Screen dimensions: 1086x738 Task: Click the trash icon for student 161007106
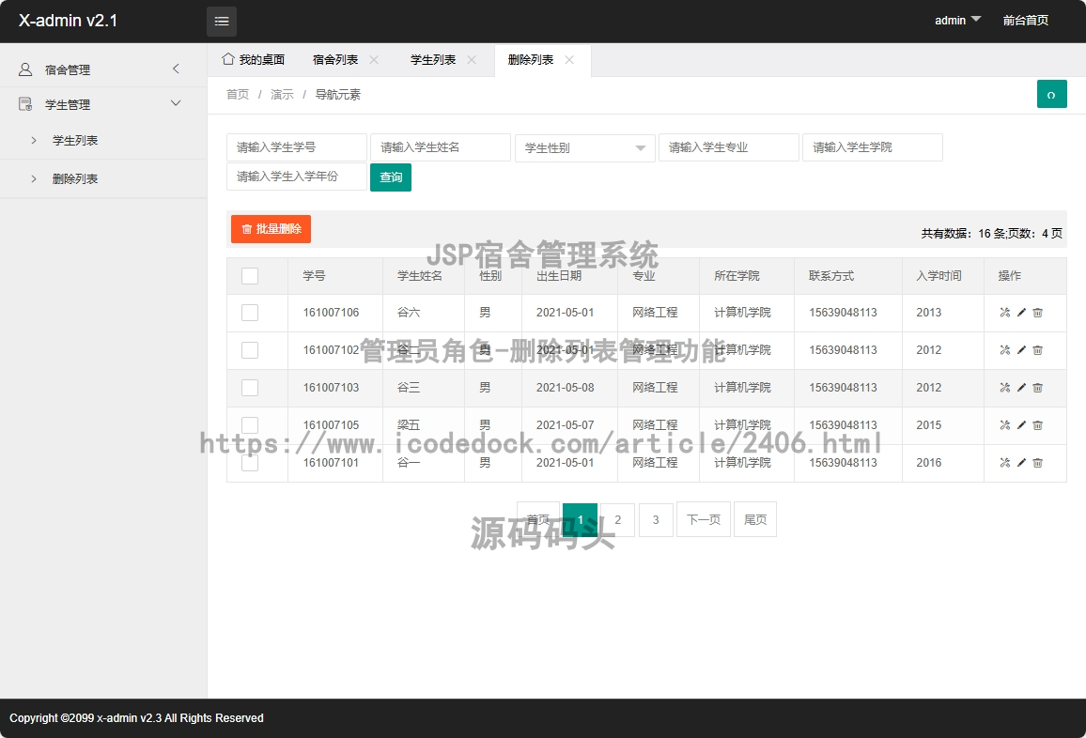click(x=1037, y=313)
